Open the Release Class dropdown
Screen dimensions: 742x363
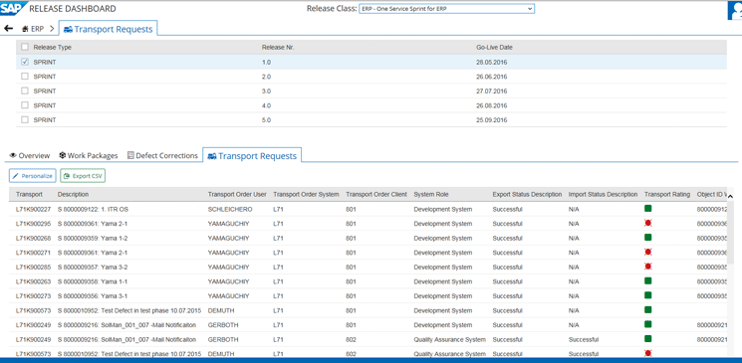[447, 9]
